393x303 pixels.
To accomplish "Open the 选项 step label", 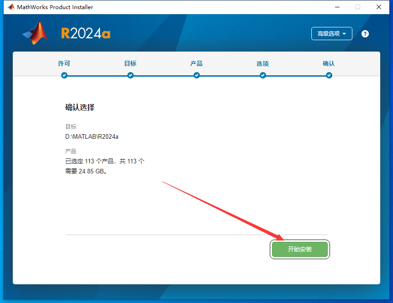I will pyautogui.click(x=262, y=64).
